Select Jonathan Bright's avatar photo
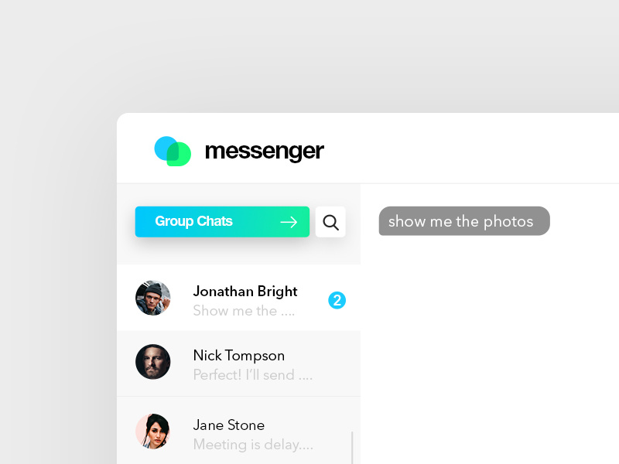 [152, 298]
